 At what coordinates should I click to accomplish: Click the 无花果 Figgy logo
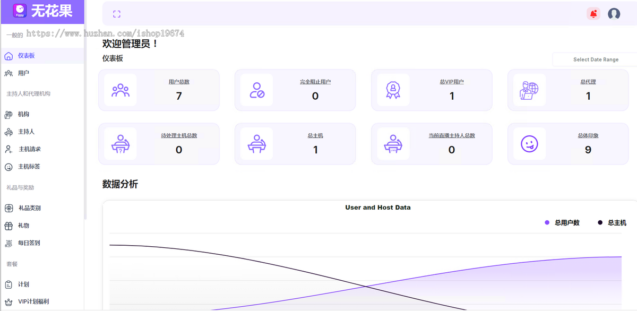[42, 11]
